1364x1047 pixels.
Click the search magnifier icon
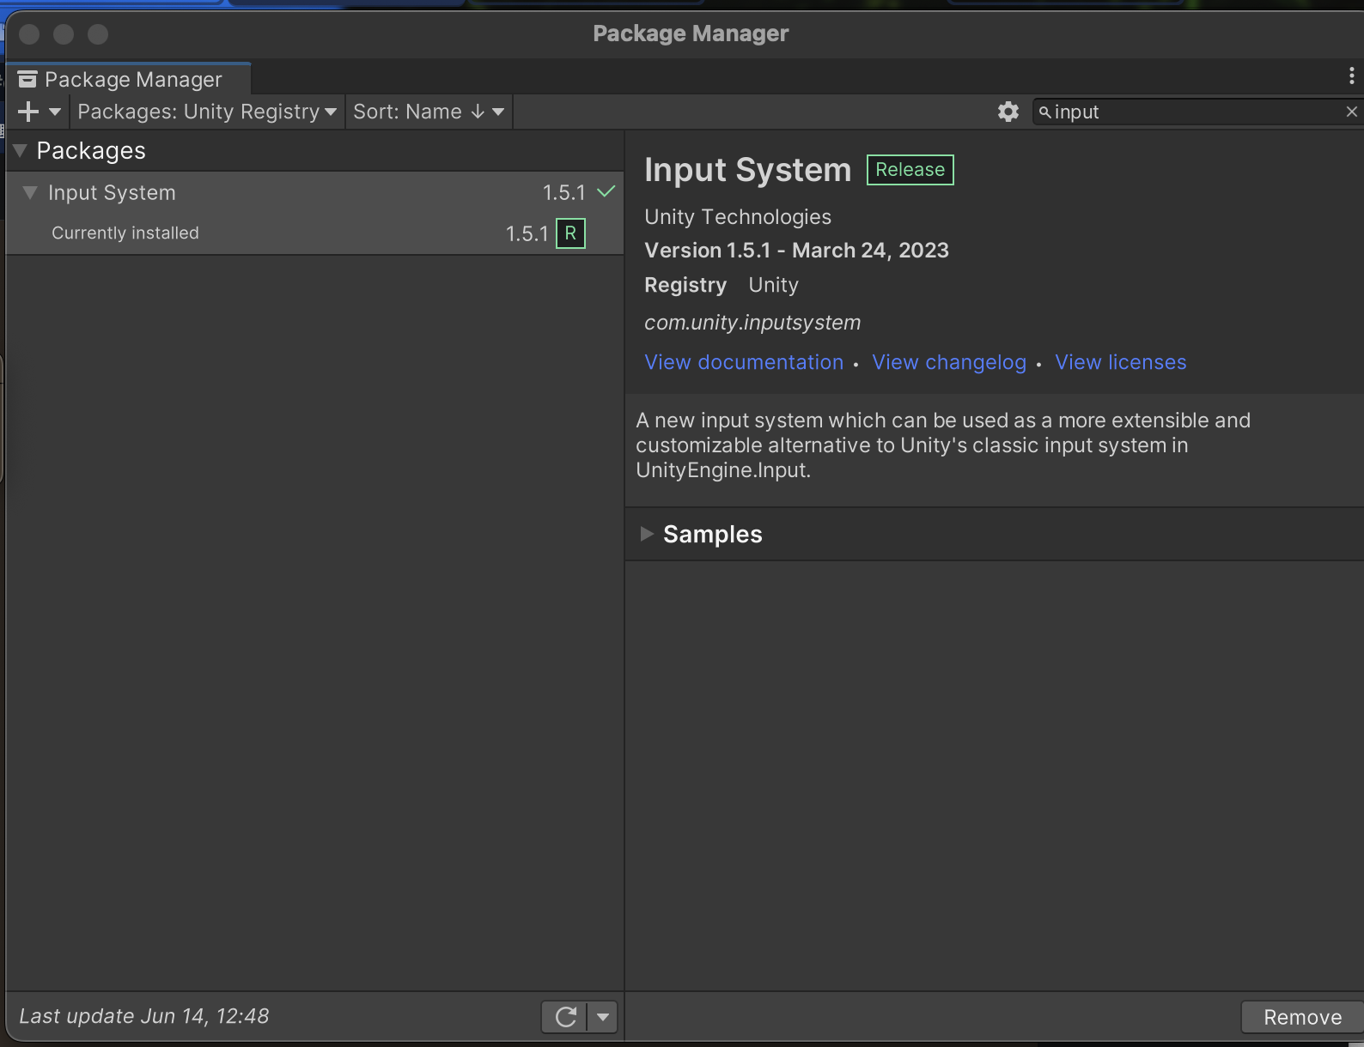1044,112
